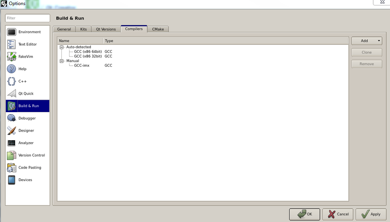
Task: Open the Environment settings icon
Action: pyautogui.click(x=11, y=32)
